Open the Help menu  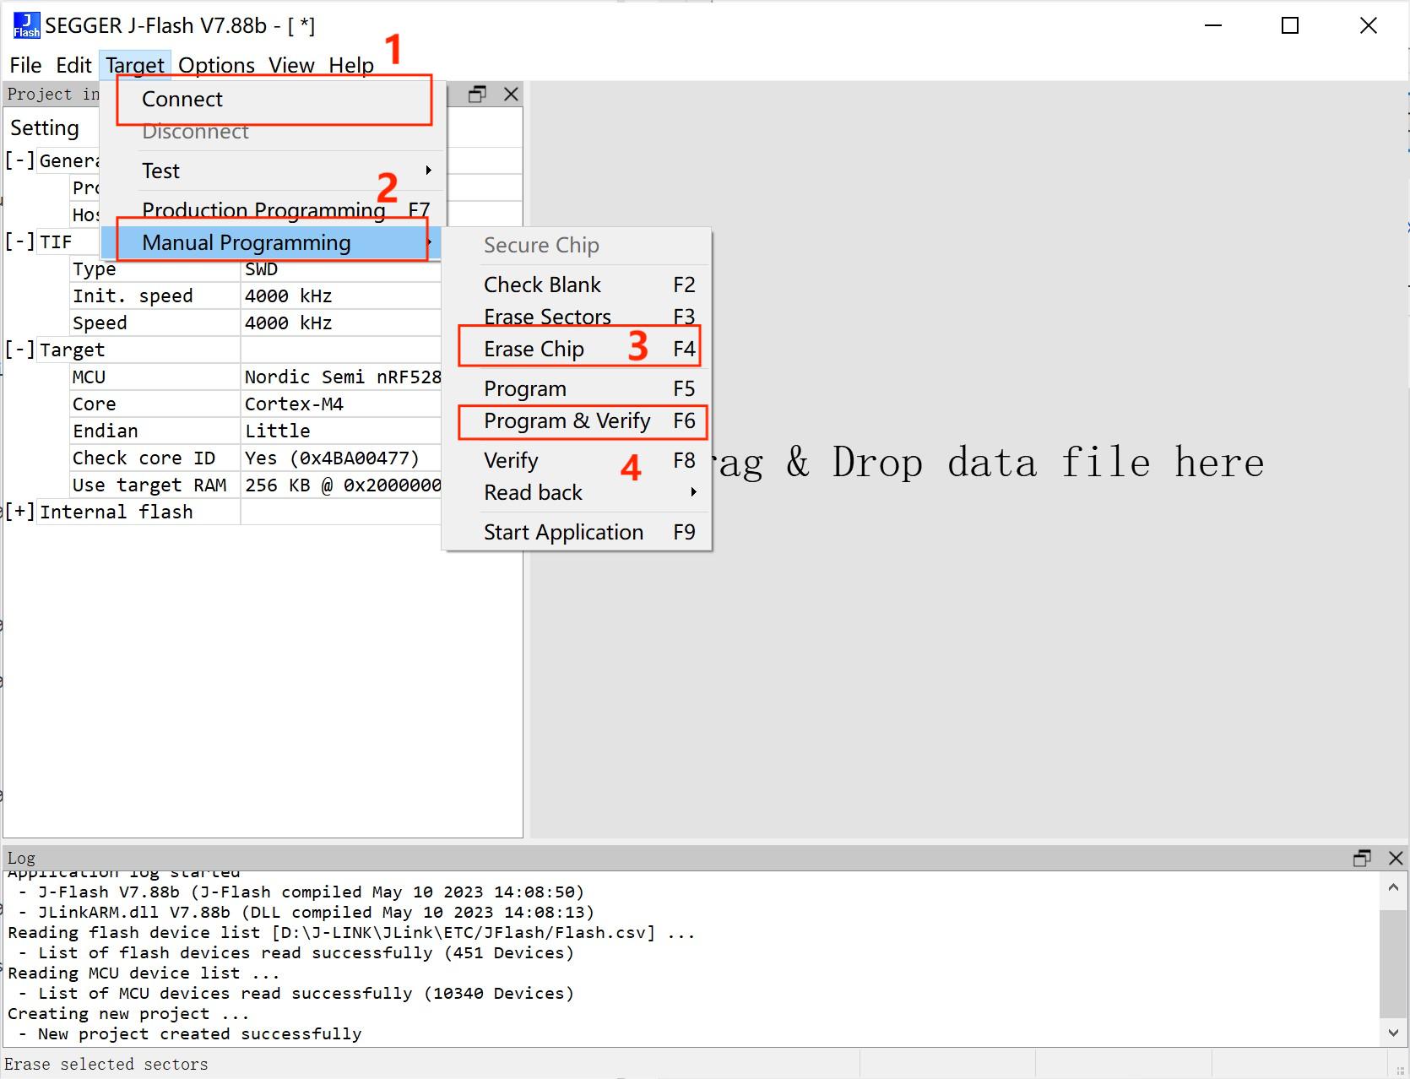click(x=351, y=65)
